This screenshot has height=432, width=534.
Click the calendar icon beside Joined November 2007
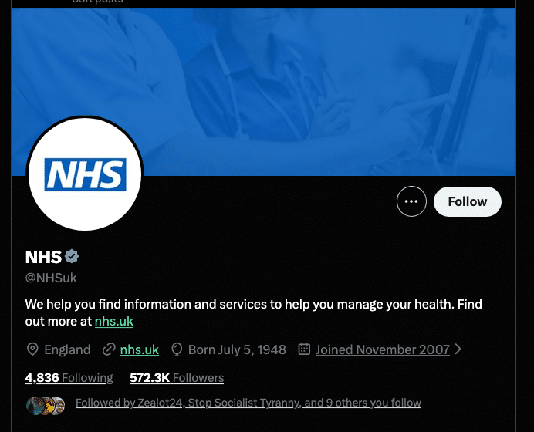(x=304, y=349)
